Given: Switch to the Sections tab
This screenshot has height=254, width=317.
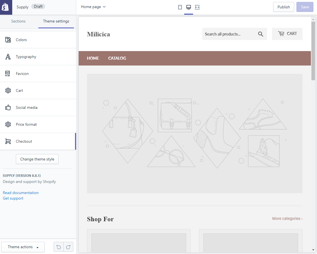Looking at the screenshot, I should coord(18,21).
